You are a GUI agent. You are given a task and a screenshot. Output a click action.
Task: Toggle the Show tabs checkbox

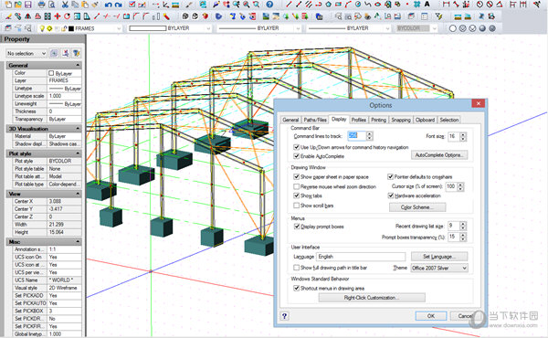[x=296, y=195]
